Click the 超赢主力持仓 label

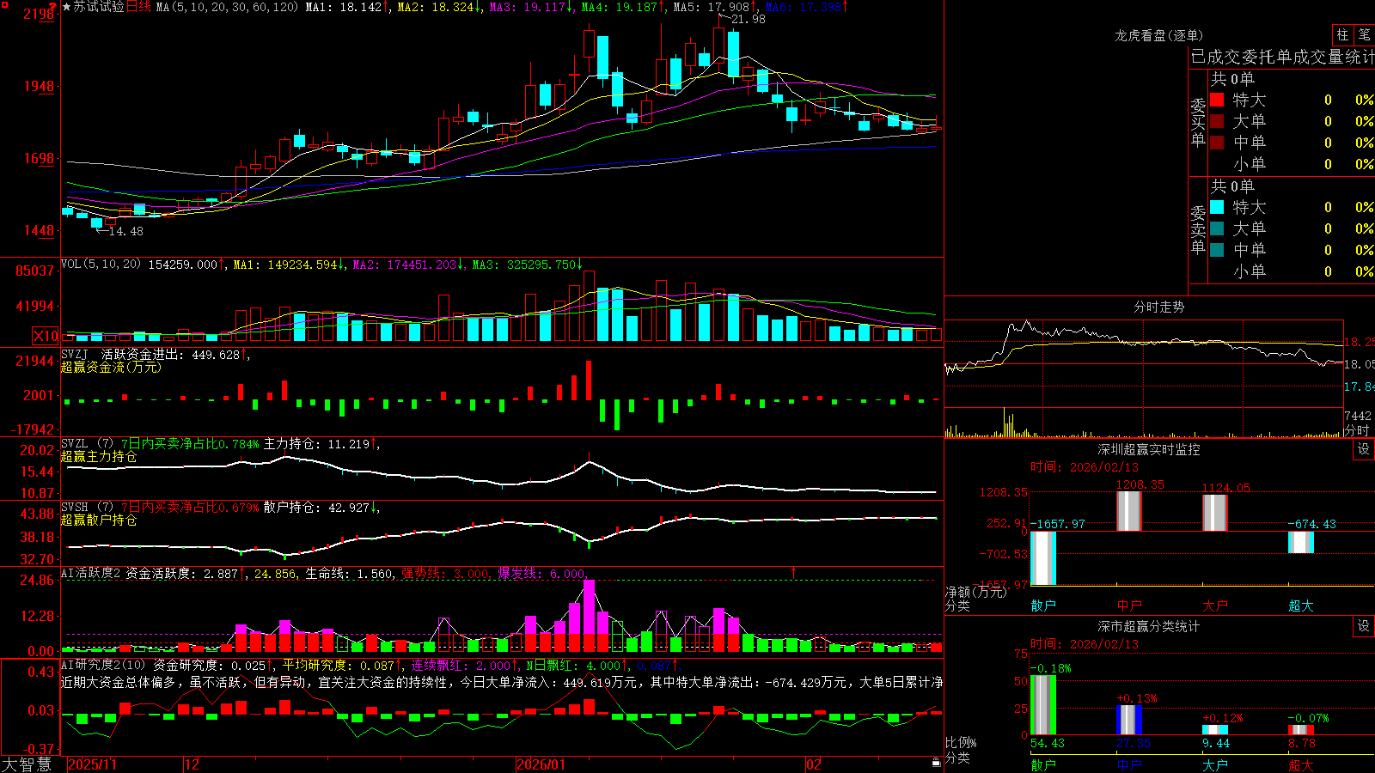pos(99,457)
